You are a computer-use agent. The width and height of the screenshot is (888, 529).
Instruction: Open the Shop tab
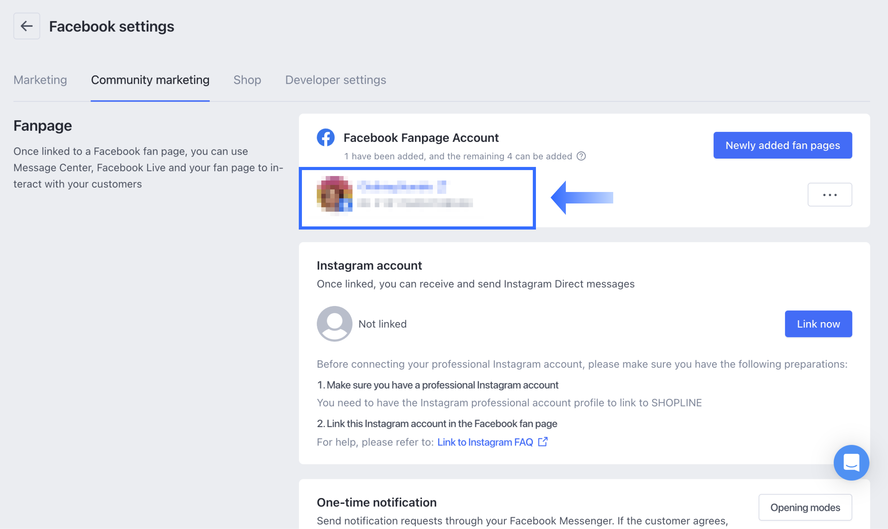pyautogui.click(x=247, y=80)
